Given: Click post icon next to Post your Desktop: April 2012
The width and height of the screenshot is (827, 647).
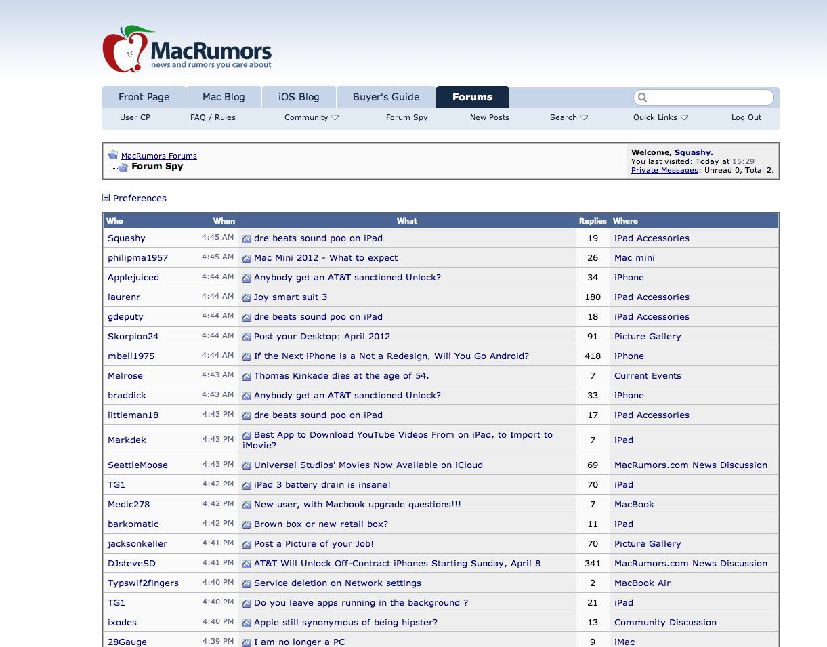Looking at the screenshot, I should coord(247,337).
